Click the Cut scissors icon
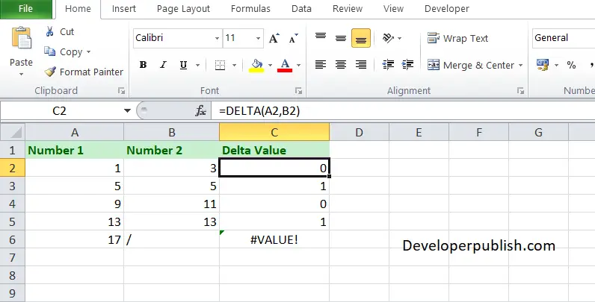 49,31
